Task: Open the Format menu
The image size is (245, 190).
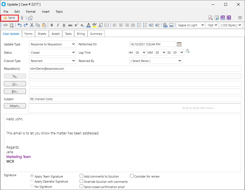Action: coord(31,12)
